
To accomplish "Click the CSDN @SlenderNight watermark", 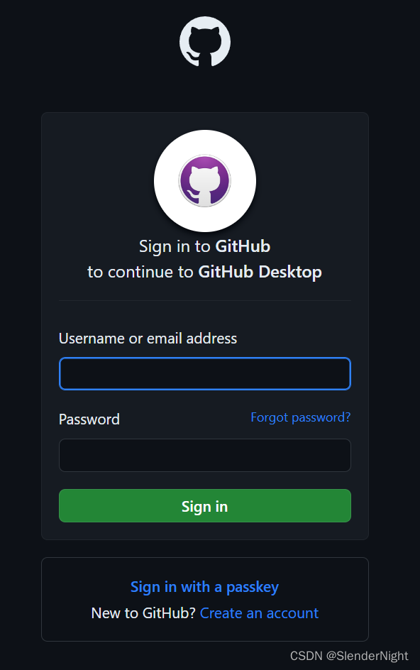I will (x=349, y=656).
